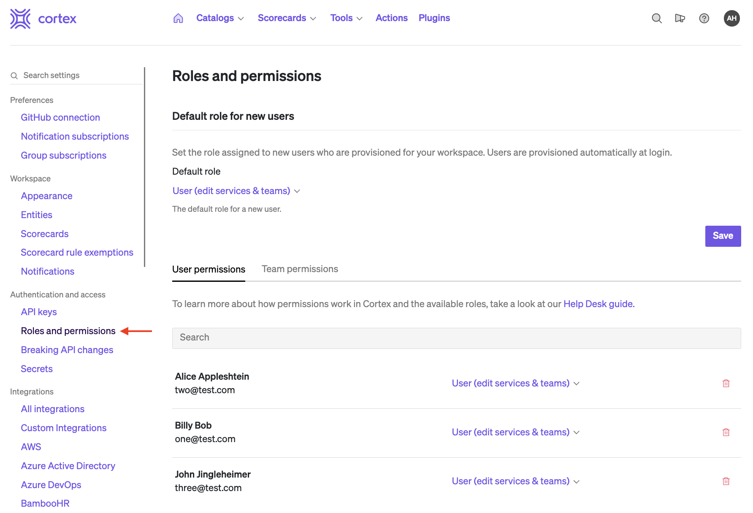The width and height of the screenshot is (753, 513).
Task: Click the Cortex logo
Action: tap(43, 19)
